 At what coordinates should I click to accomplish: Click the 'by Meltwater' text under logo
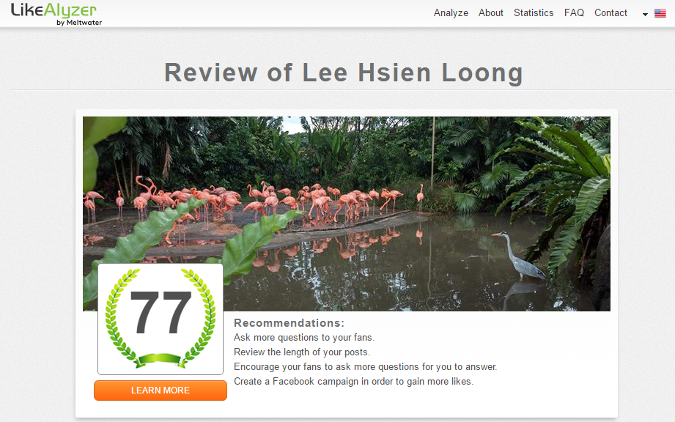click(x=79, y=23)
